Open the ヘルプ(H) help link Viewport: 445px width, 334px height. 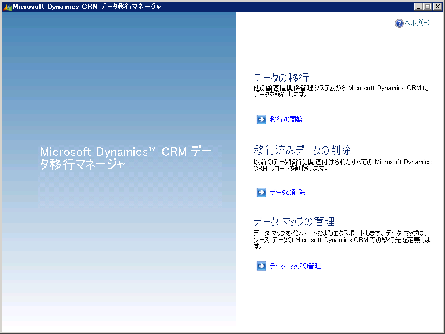[417, 23]
